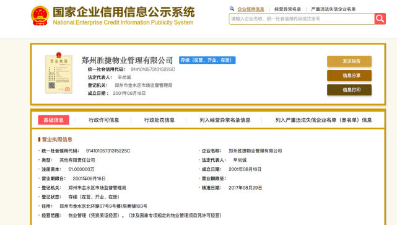Click company title 郑州胜捷物业管理有限公司
Image resolution: width=397 pixels, height=225 pixels.
coord(127,60)
